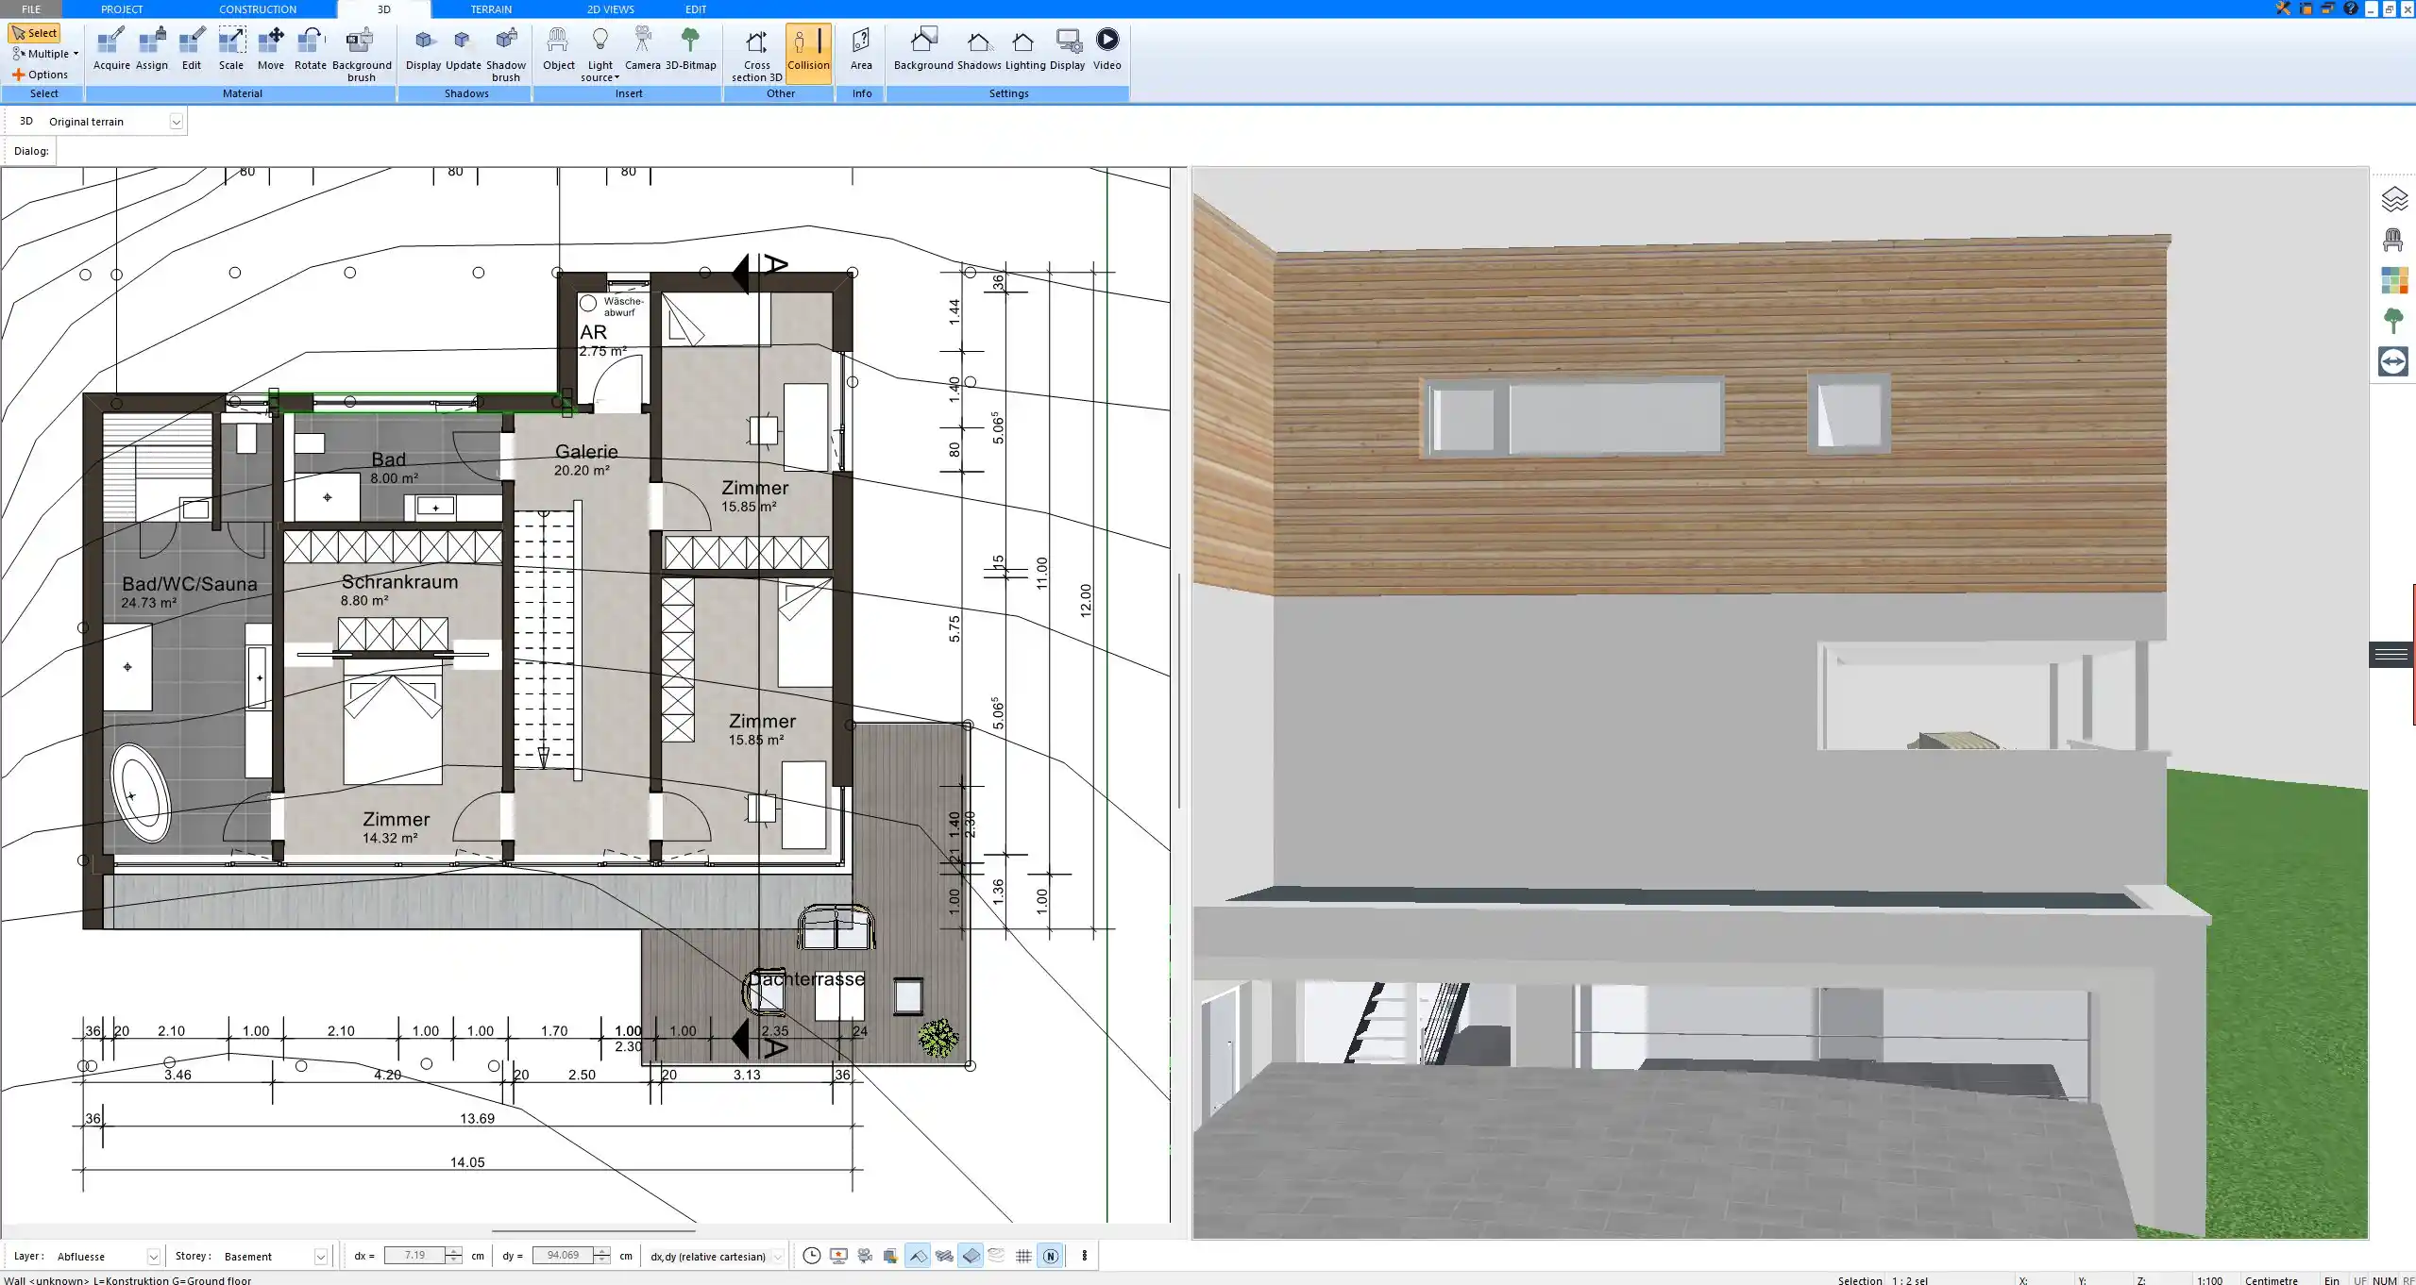Click the dark handle tab on the right edge
Image resolution: width=2416 pixels, height=1285 pixels.
(2391, 654)
